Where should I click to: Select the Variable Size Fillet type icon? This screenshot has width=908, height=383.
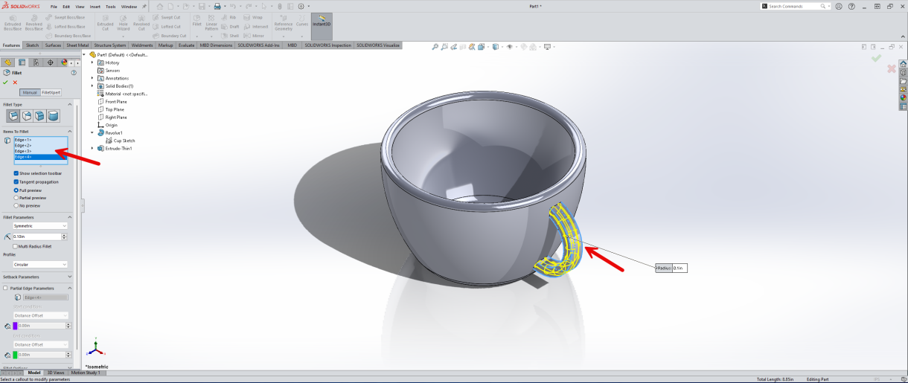coord(27,116)
